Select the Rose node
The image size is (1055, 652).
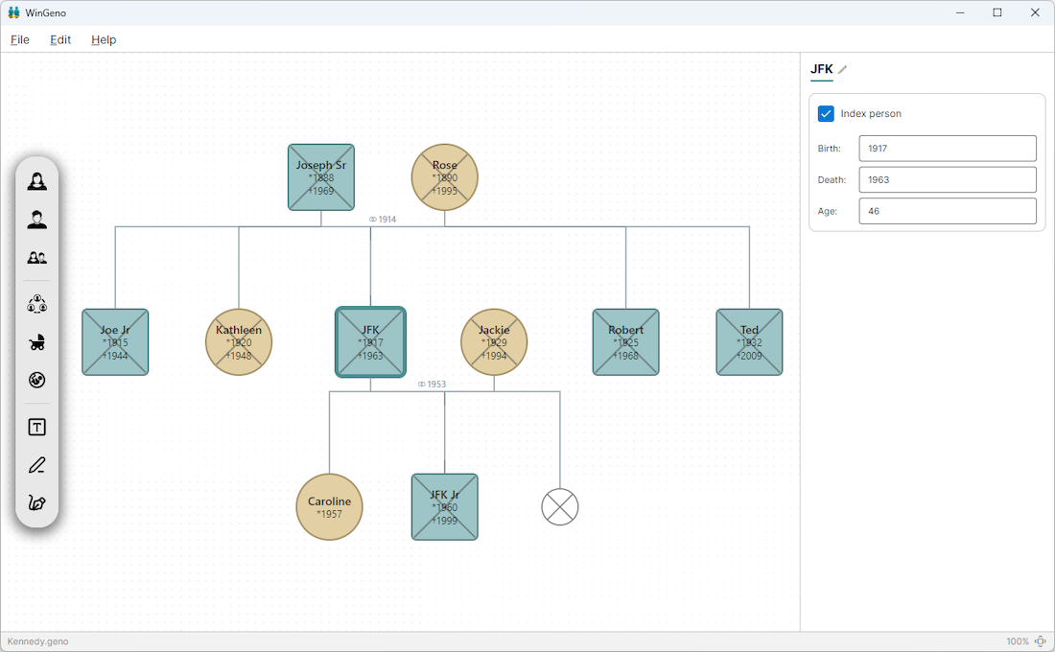(x=445, y=177)
